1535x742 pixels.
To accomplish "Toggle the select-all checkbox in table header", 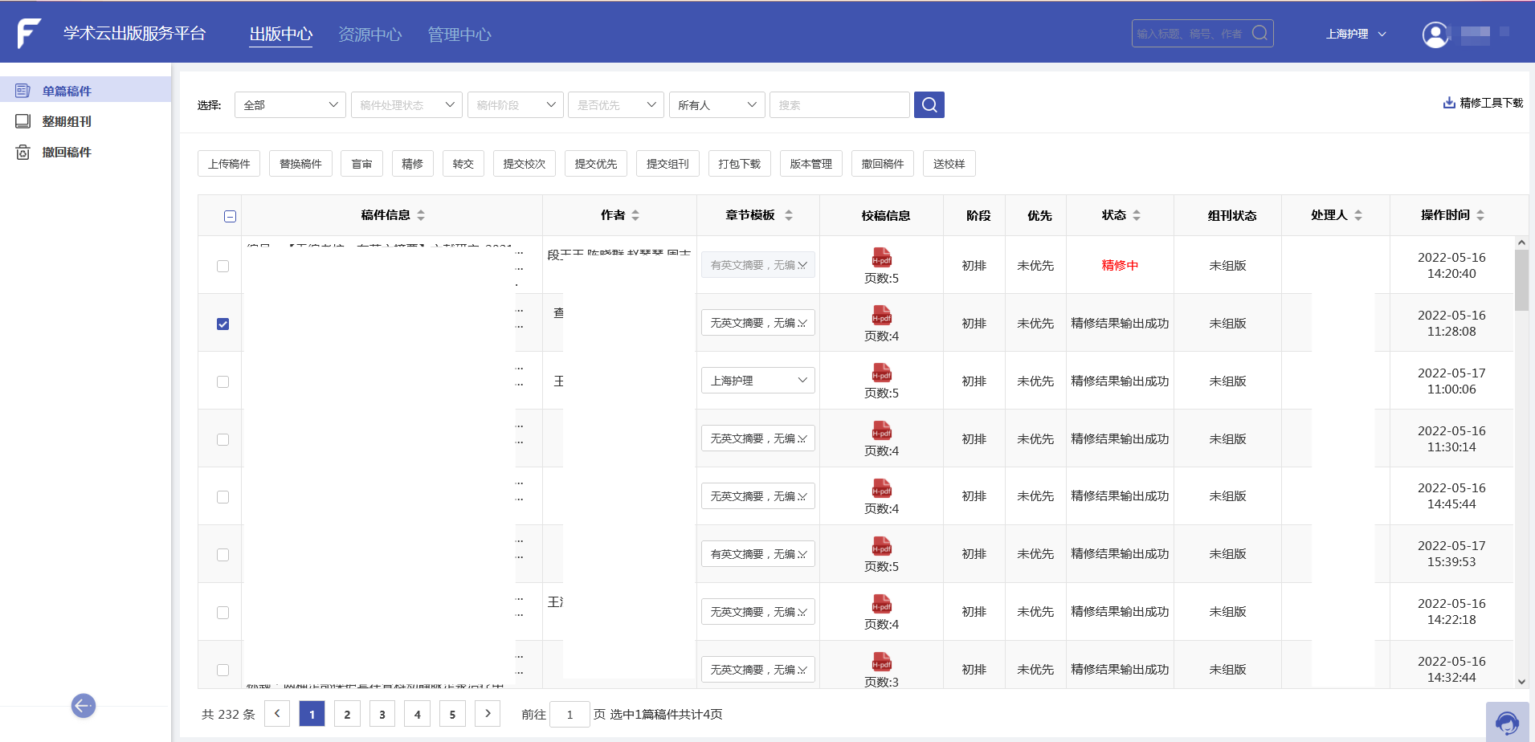I will coord(230,215).
